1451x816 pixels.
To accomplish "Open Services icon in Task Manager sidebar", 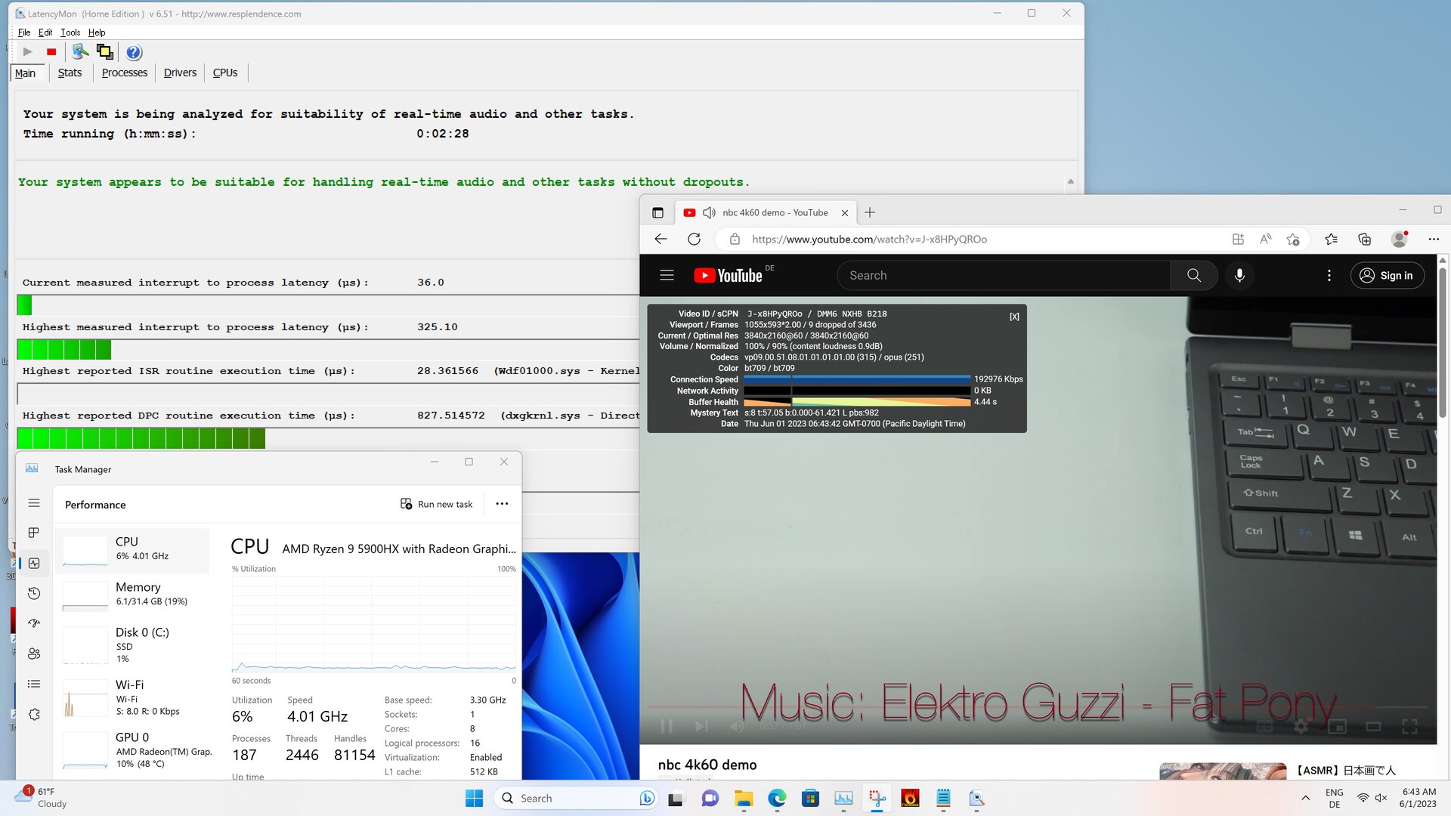I will 34,714.
